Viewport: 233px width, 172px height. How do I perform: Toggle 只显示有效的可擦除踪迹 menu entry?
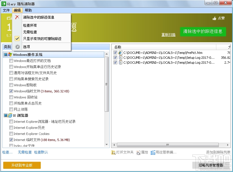click(41, 39)
